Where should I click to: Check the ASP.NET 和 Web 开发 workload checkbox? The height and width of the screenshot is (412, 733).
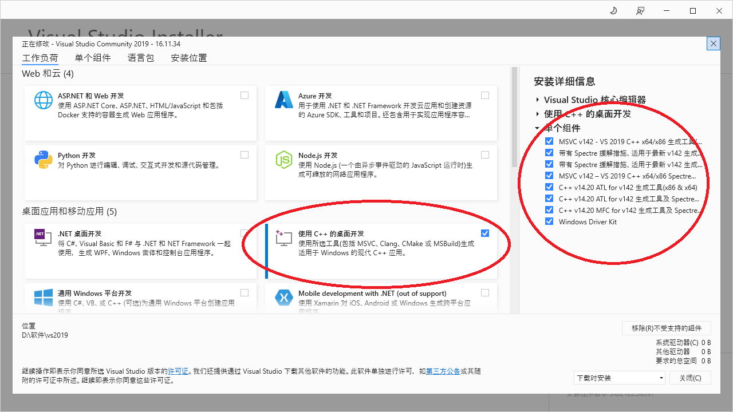(x=245, y=96)
